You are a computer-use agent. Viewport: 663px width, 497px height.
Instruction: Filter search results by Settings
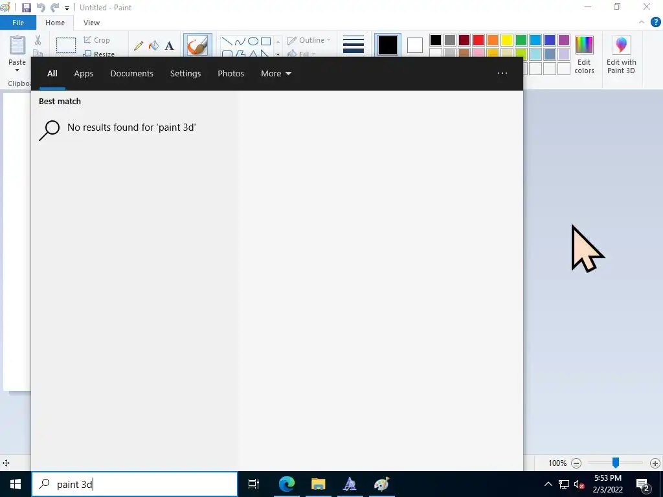(185, 74)
